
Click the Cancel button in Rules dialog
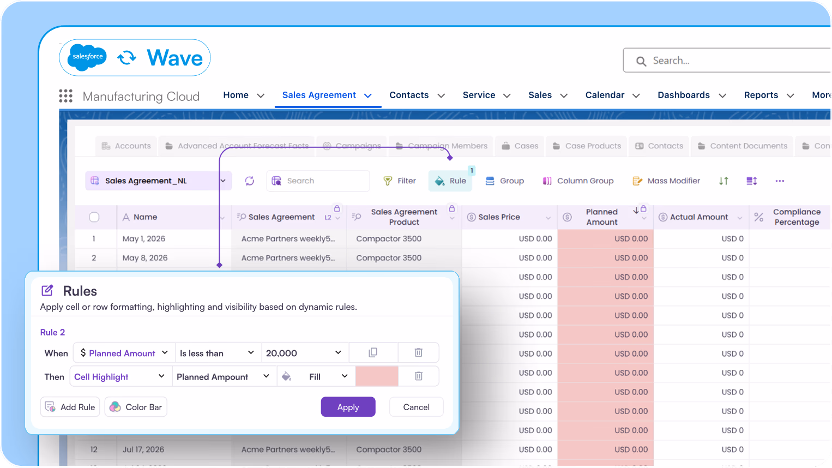(x=416, y=407)
